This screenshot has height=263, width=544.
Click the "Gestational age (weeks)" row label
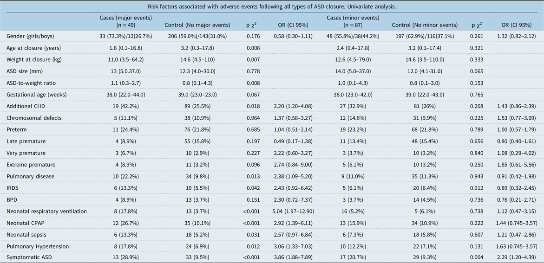36,95
